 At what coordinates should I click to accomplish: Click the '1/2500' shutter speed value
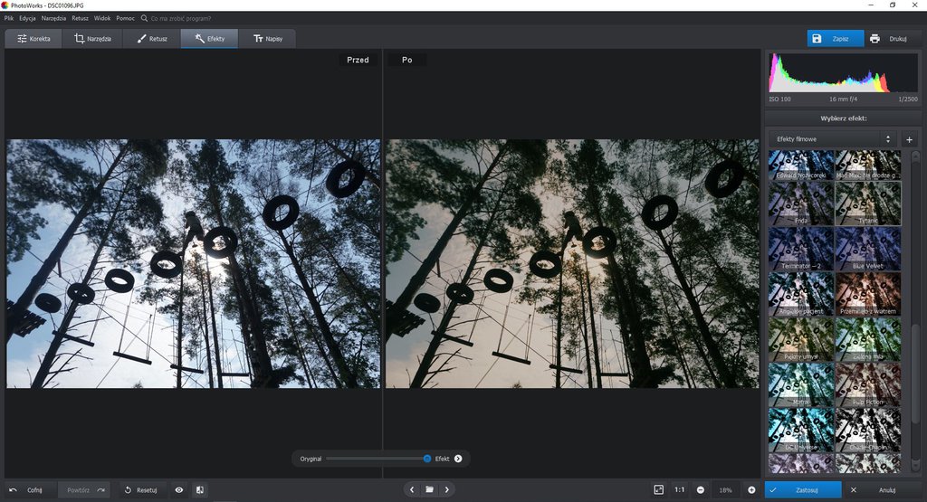click(908, 99)
